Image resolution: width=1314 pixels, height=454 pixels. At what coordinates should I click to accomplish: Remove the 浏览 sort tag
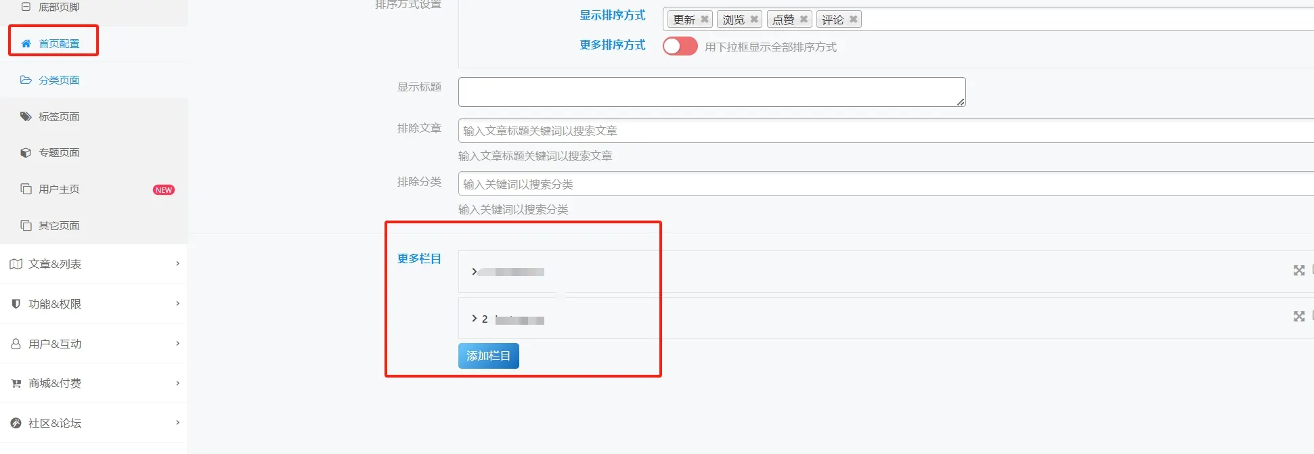pos(754,19)
